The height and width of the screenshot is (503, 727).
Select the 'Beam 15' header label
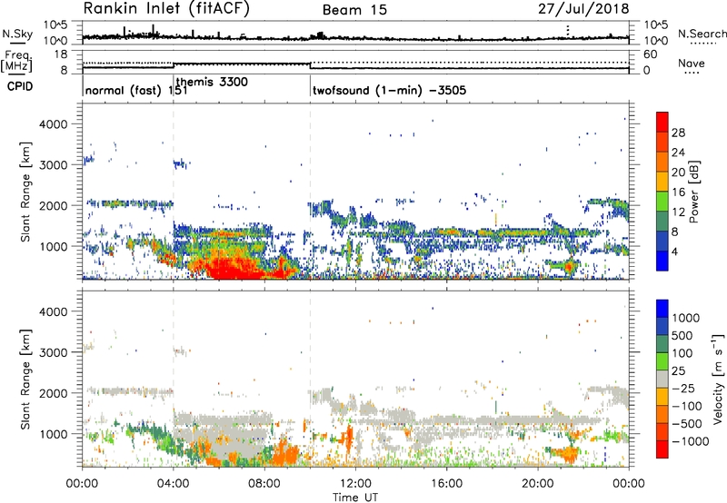tap(354, 10)
